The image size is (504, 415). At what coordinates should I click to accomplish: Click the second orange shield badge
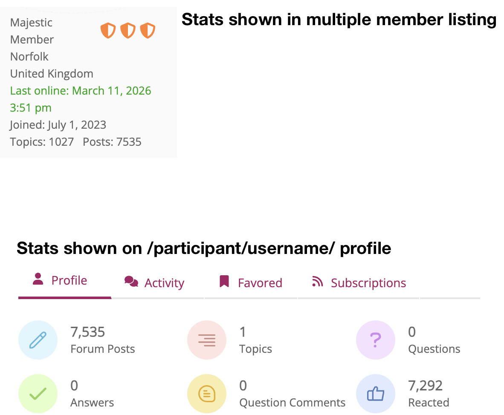[128, 31]
